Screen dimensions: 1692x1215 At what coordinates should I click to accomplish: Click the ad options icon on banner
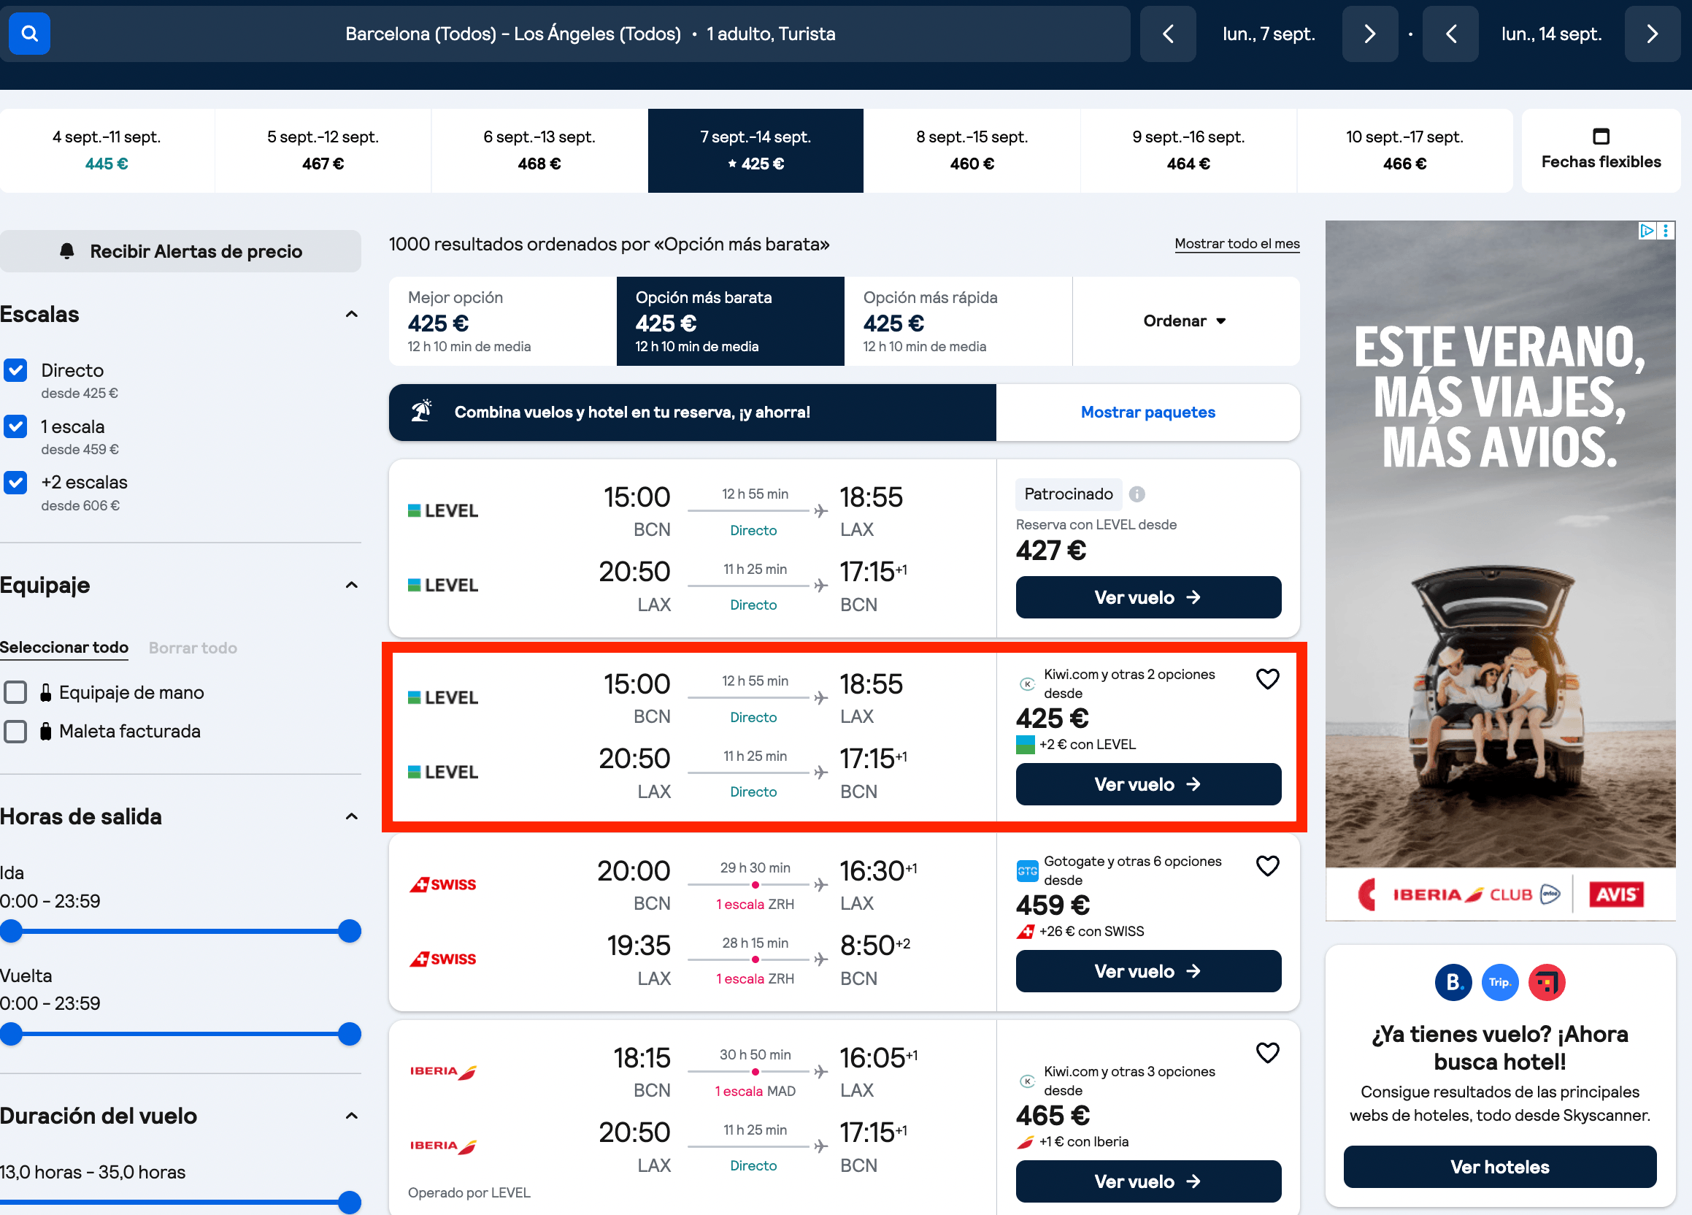pyautogui.click(x=1665, y=231)
